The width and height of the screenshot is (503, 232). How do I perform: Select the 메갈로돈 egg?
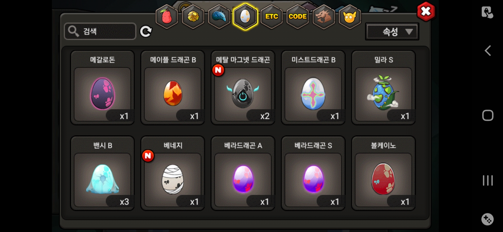[103, 88]
